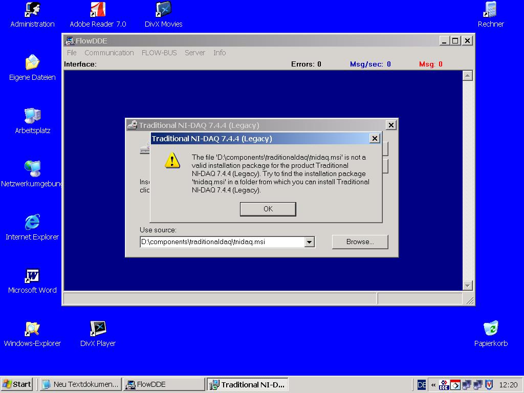524x393 pixels.
Task: Click the FlowDDE scrollbar up arrow
Action: [467, 76]
